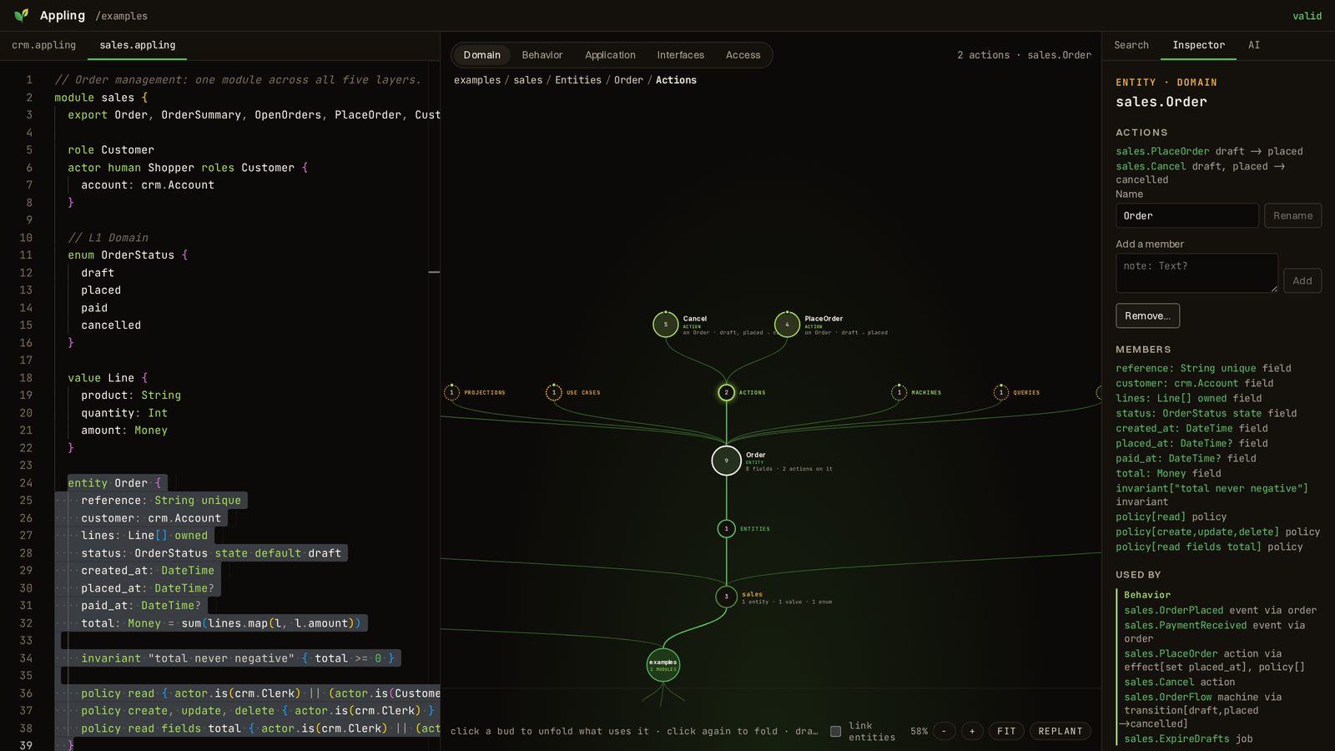Switch to the Behavior layer tab
1335x751 pixels.
coord(542,55)
